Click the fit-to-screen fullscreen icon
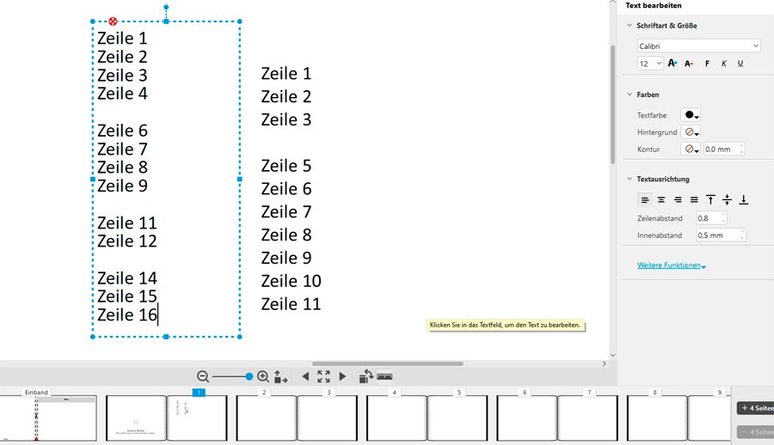Image resolution: width=774 pixels, height=445 pixels. 323,376
